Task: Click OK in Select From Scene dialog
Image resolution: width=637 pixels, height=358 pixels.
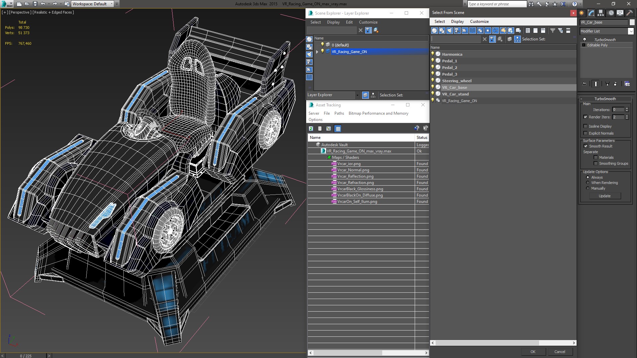Action: (x=533, y=352)
